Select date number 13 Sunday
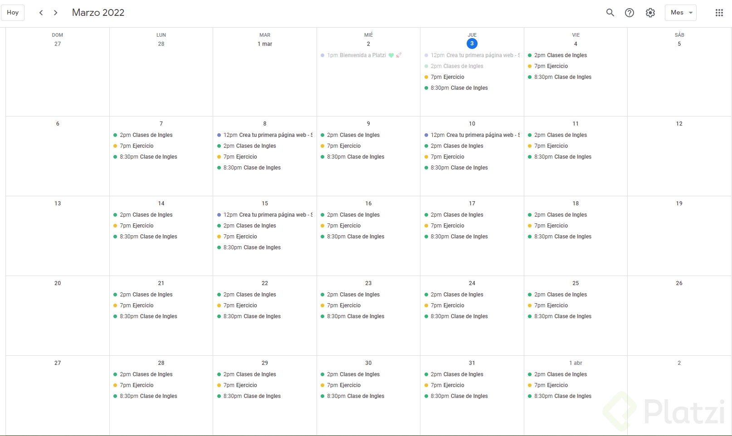Screen dimensions: 732x436 (58, 203)
